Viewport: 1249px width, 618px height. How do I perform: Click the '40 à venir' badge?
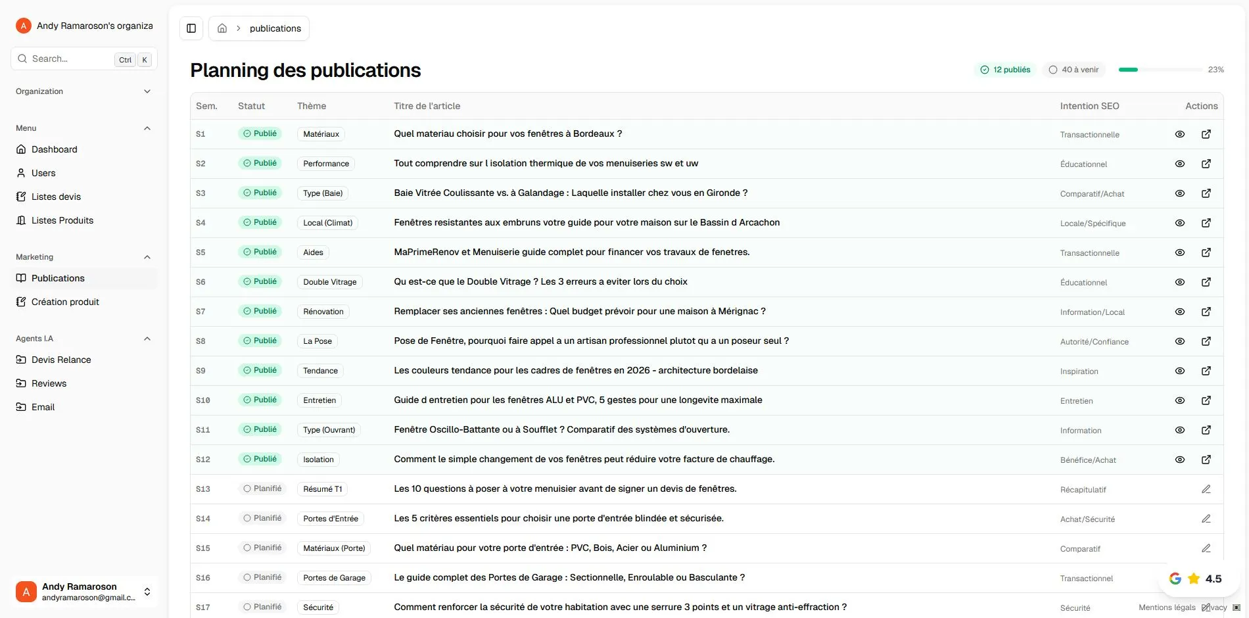pyautogui.click(x=1073, y=69)
